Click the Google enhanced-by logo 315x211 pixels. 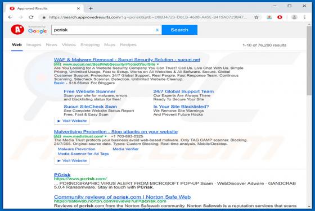pos(37,30)
